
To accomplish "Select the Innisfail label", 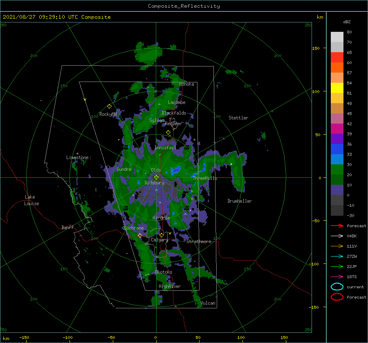I will (165, 148).
